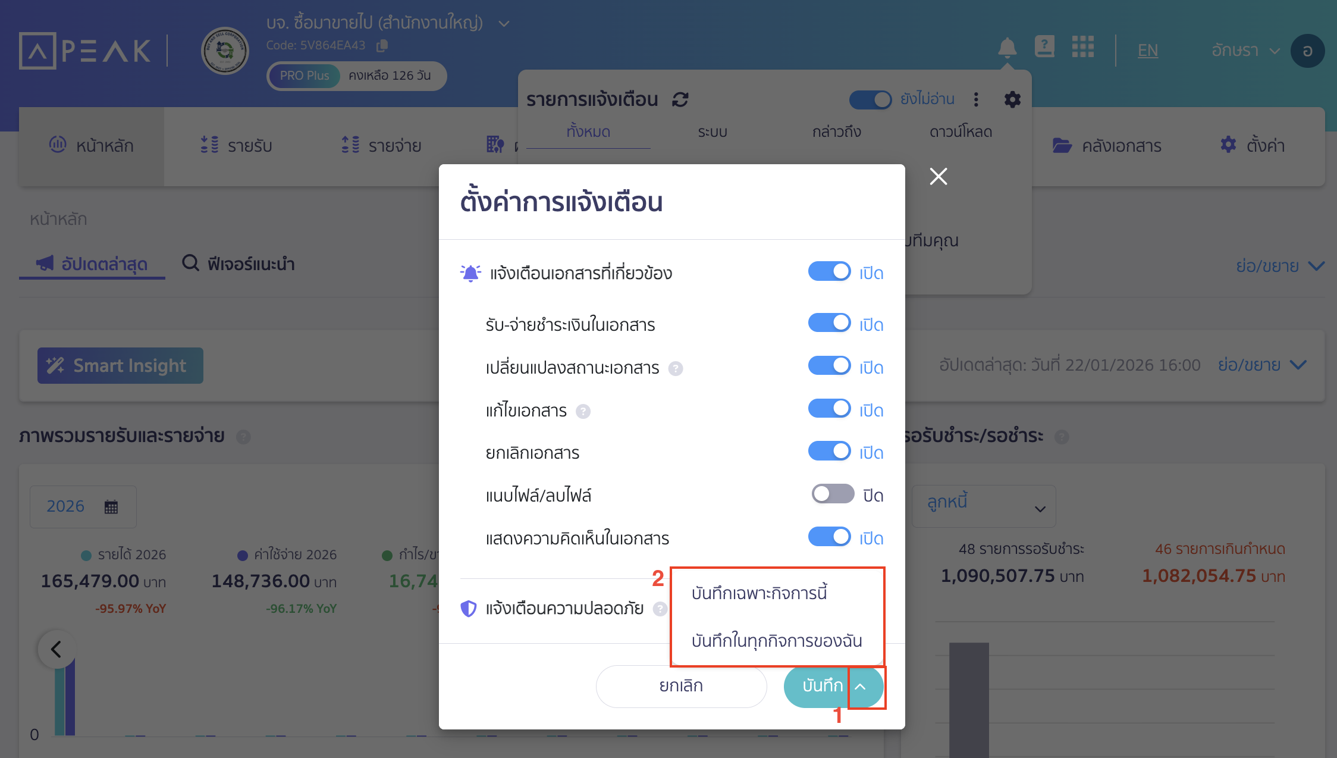Screen dimensions: 1337x758
Task: Open the notifications bell icon
Action: click(1007, 48)
